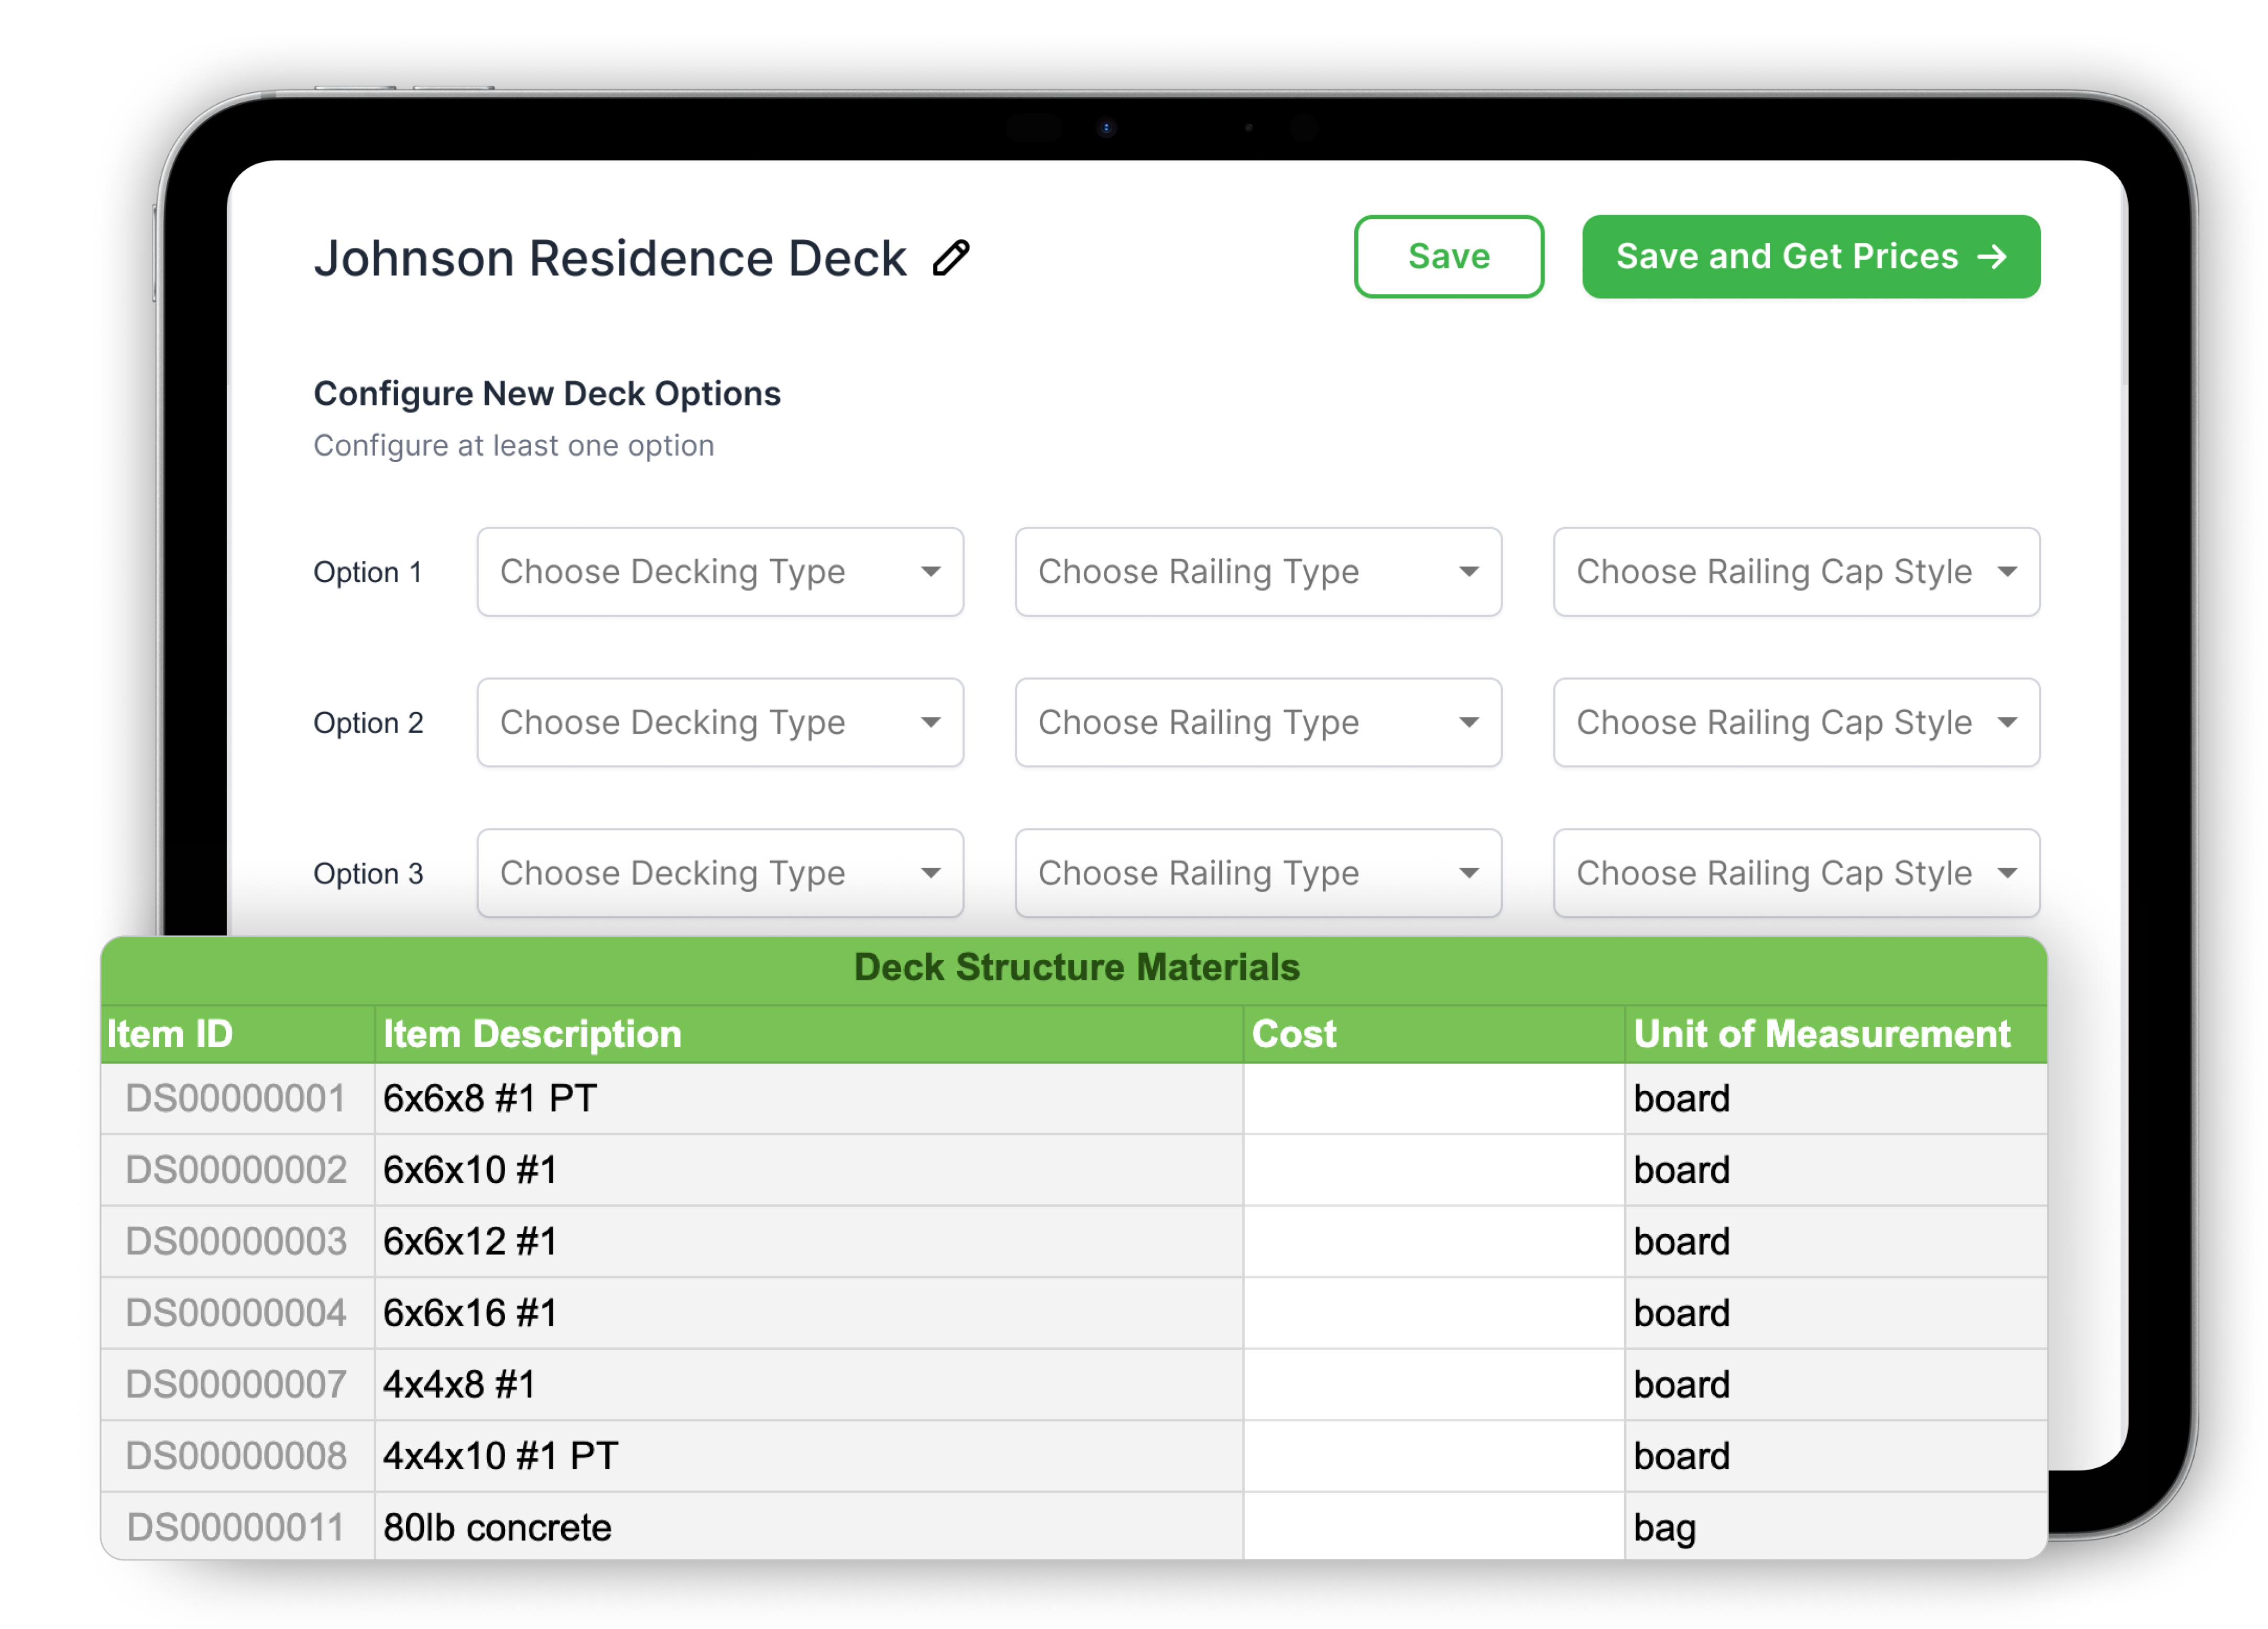
Task: Open Option 1 Choose Railing Type dropdown
Action: 1258,572
